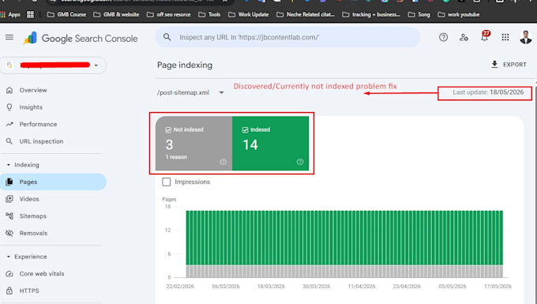This screenshot has width=537, height=304.
Task: Open the Tools bookmark folder
Action: pyautogui.click(x=209, y=14)
